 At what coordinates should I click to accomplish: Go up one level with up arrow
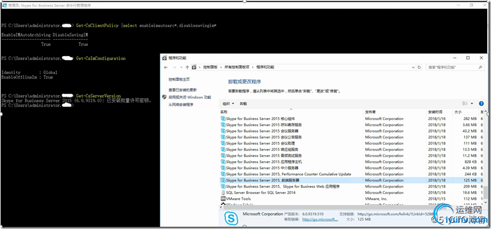coord(187,67)
